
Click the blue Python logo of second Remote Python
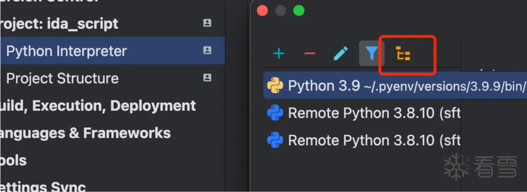275,141
